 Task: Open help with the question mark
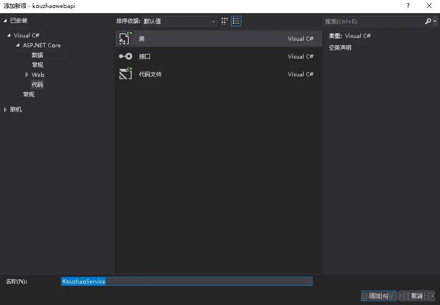click(408, 6)
